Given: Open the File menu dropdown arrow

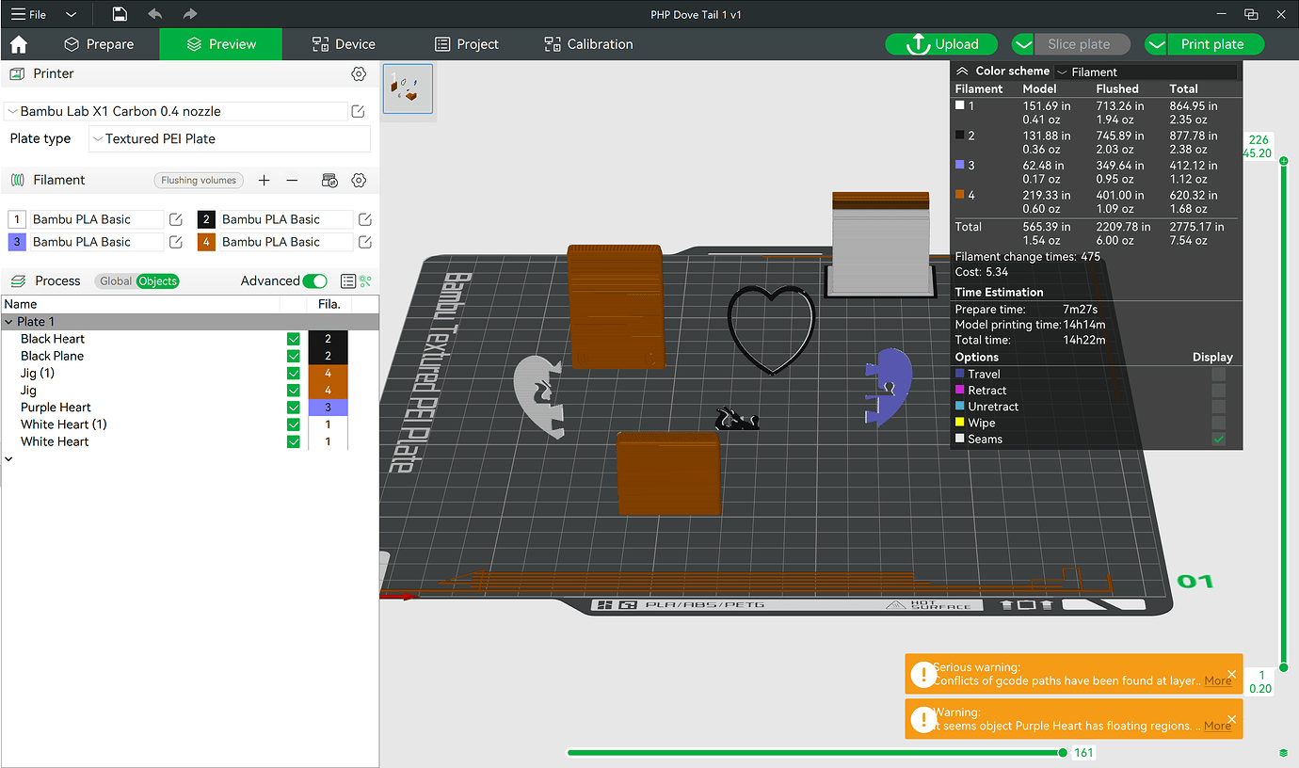Looking at the screenshot, I should [x=72, y=14].
